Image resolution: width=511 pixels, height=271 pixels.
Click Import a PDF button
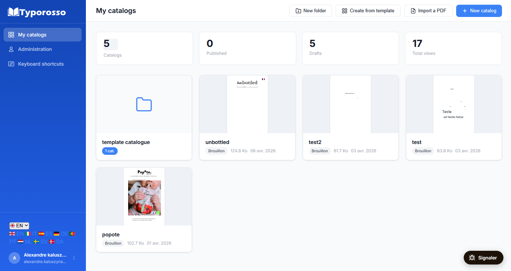coord(428,11)
